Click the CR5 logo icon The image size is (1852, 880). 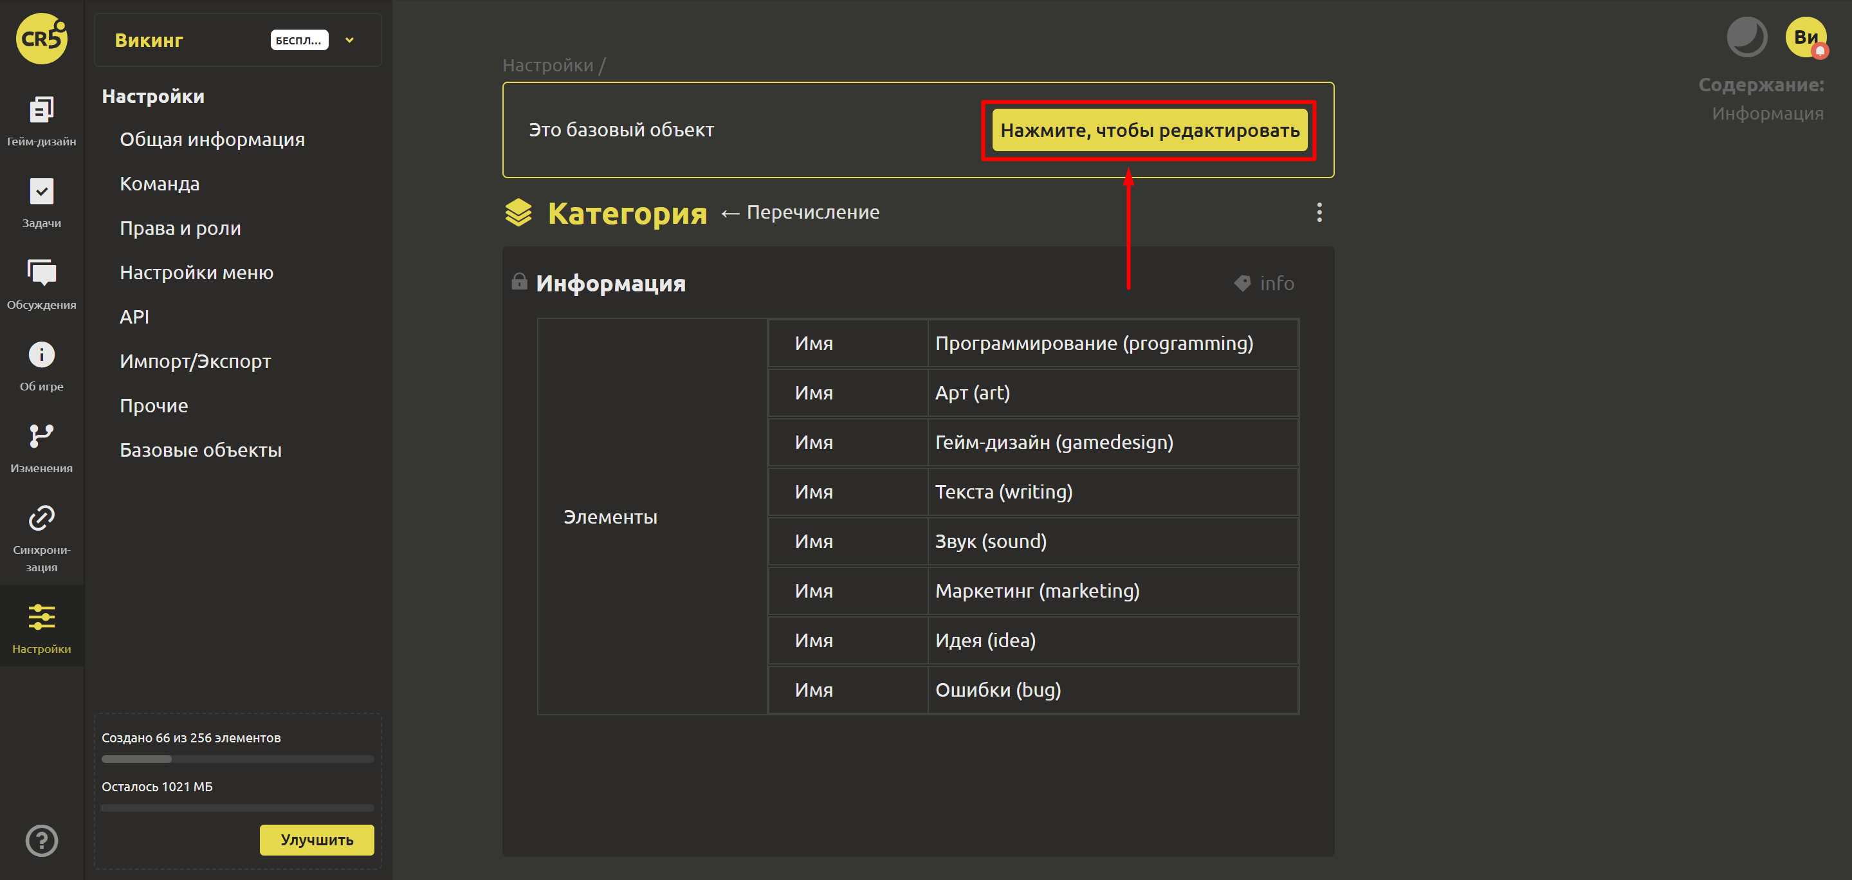pyautogui.click(x=42, y=39)
